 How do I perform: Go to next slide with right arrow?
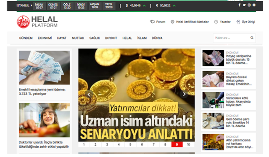click(184, 94)
